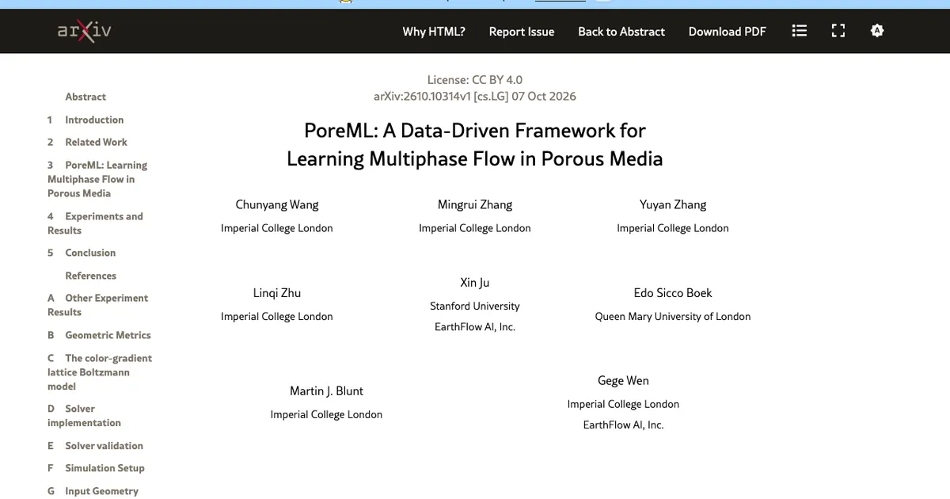This screenshot has height=499, width=950.
Task: Click Report Issue in the header
Action: click(x=522, y=32)
